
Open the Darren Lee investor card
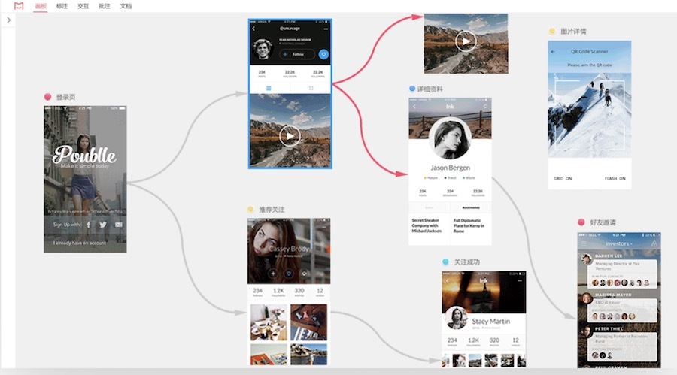(x=622, y=274)
